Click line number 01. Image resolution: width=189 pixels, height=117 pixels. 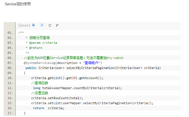pyautogui.click(x=10, y=33)
